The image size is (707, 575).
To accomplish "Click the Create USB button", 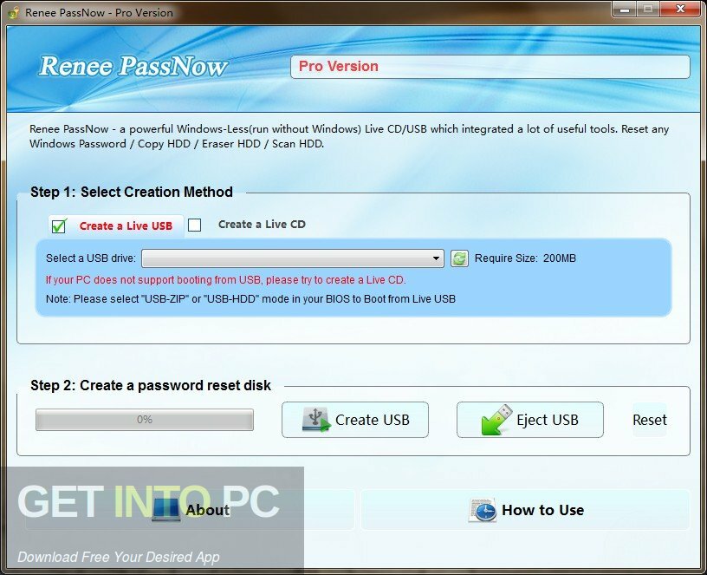I will [355, 420].
